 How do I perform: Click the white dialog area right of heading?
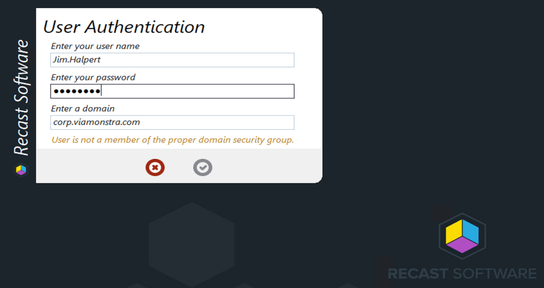point(262,27)
